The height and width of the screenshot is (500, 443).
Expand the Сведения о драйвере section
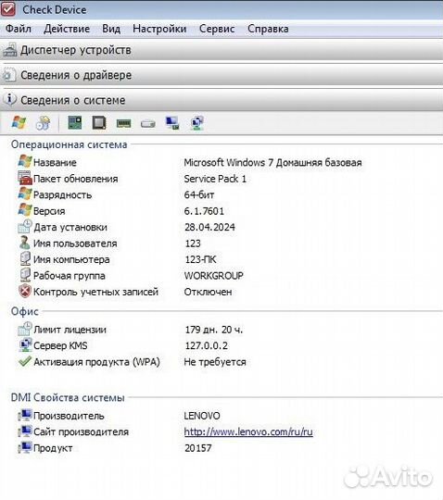pyautogui.click(x=221, y=75)
